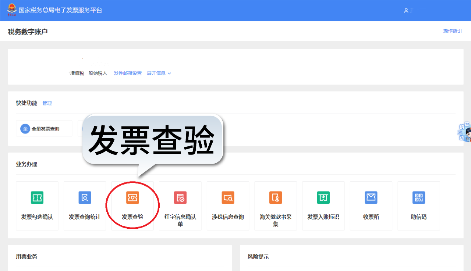The height and width of the screenshot is (271, 471).
Task: Click 管理 next to 快捷功能
Action: point(47,103)
